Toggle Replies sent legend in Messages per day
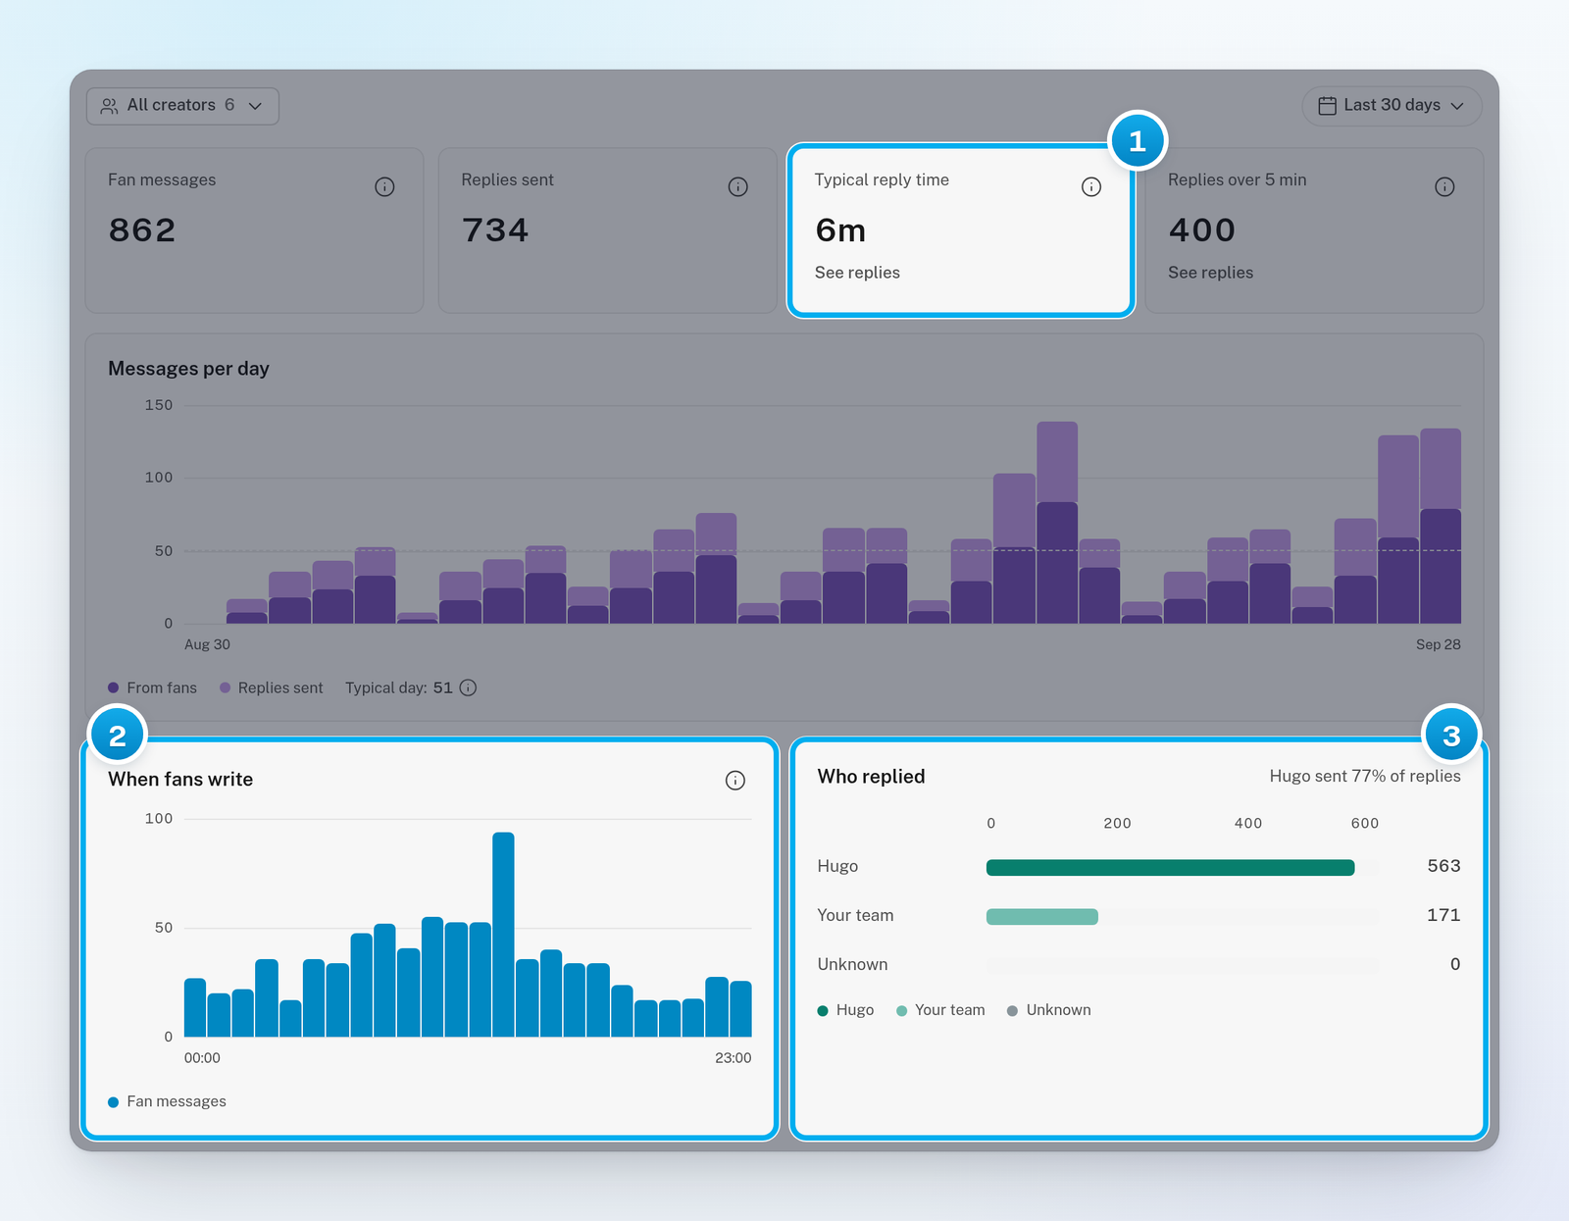The height and width of the screenshot is (1221, 1569). click(x=271, y=687)
